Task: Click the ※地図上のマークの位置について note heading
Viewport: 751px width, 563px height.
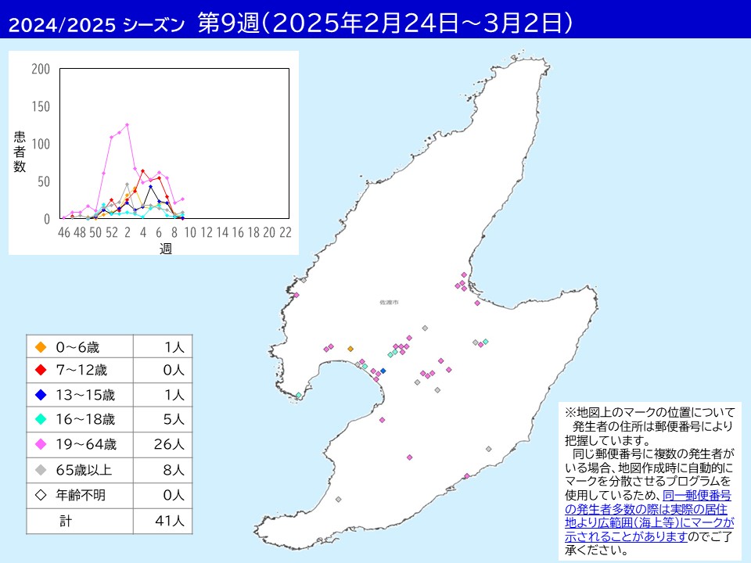Action: [649, 412]
